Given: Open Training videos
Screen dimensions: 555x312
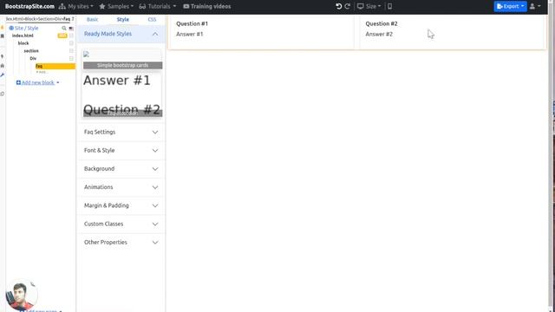Looking at the screenshot, I should click(207, 6).
